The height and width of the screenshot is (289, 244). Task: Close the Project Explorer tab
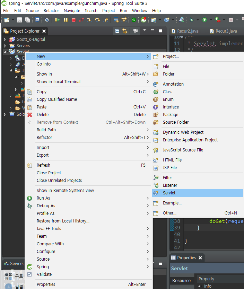44,31
